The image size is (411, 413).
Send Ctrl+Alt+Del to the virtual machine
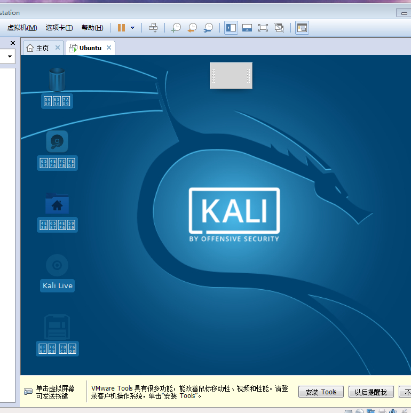(x=153, y=28)
